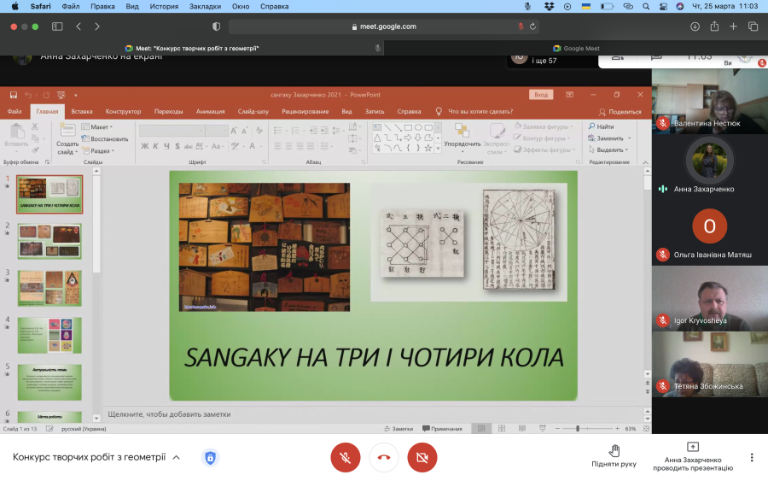Click Восстановить in Slides group
Viewport: 768px width, 481px height.
[x=104, y=138]
